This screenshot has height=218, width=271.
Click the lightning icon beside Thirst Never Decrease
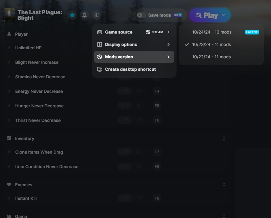pyautogui.click(x=9, y=120)
